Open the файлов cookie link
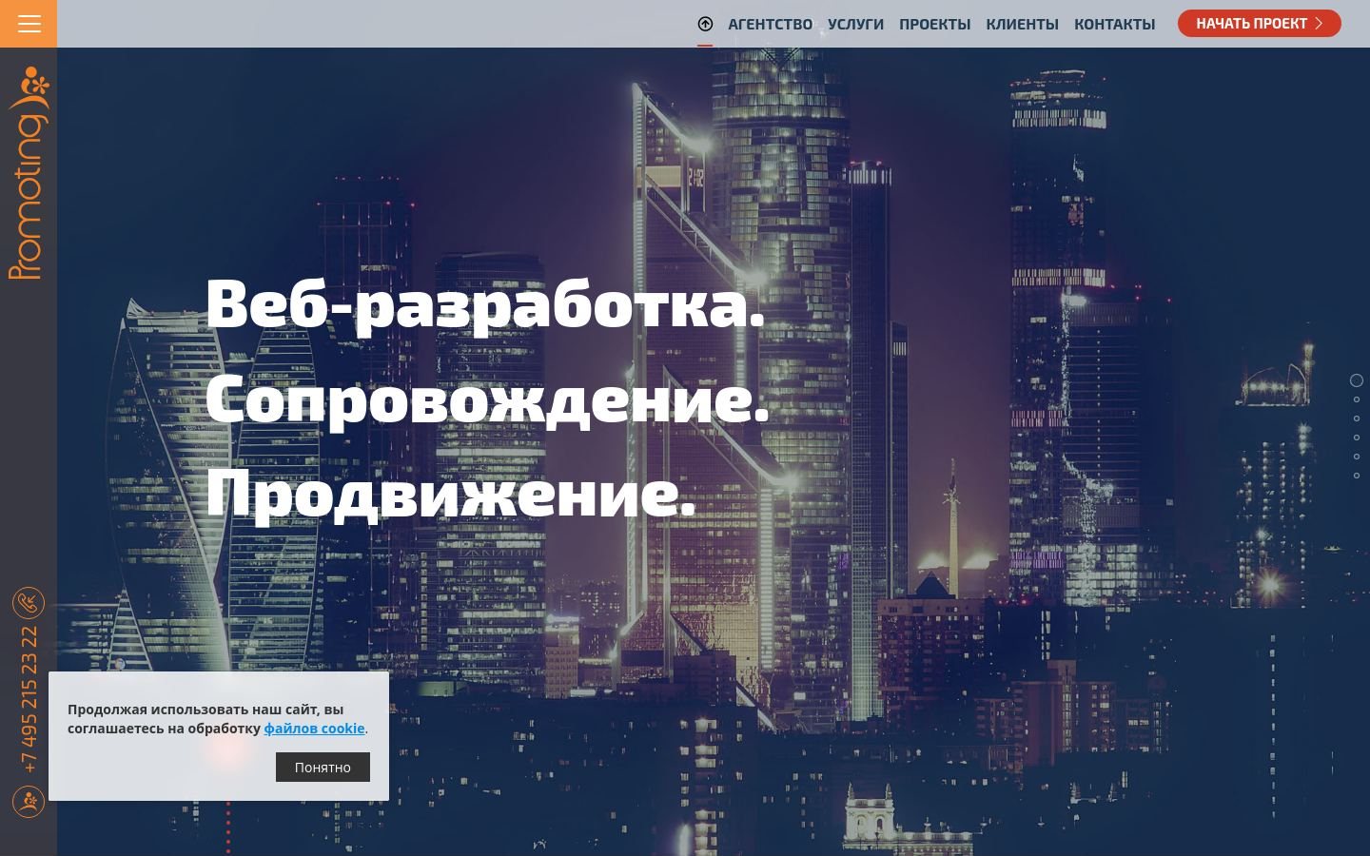This screenshot has height=856, width=1370. (314, 728)
